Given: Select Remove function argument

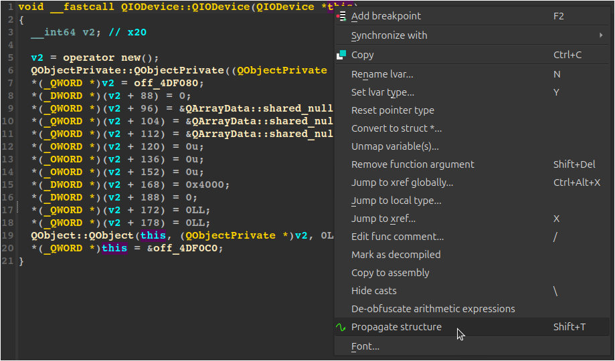Looking at the screenshot, I should click(412, 164).
